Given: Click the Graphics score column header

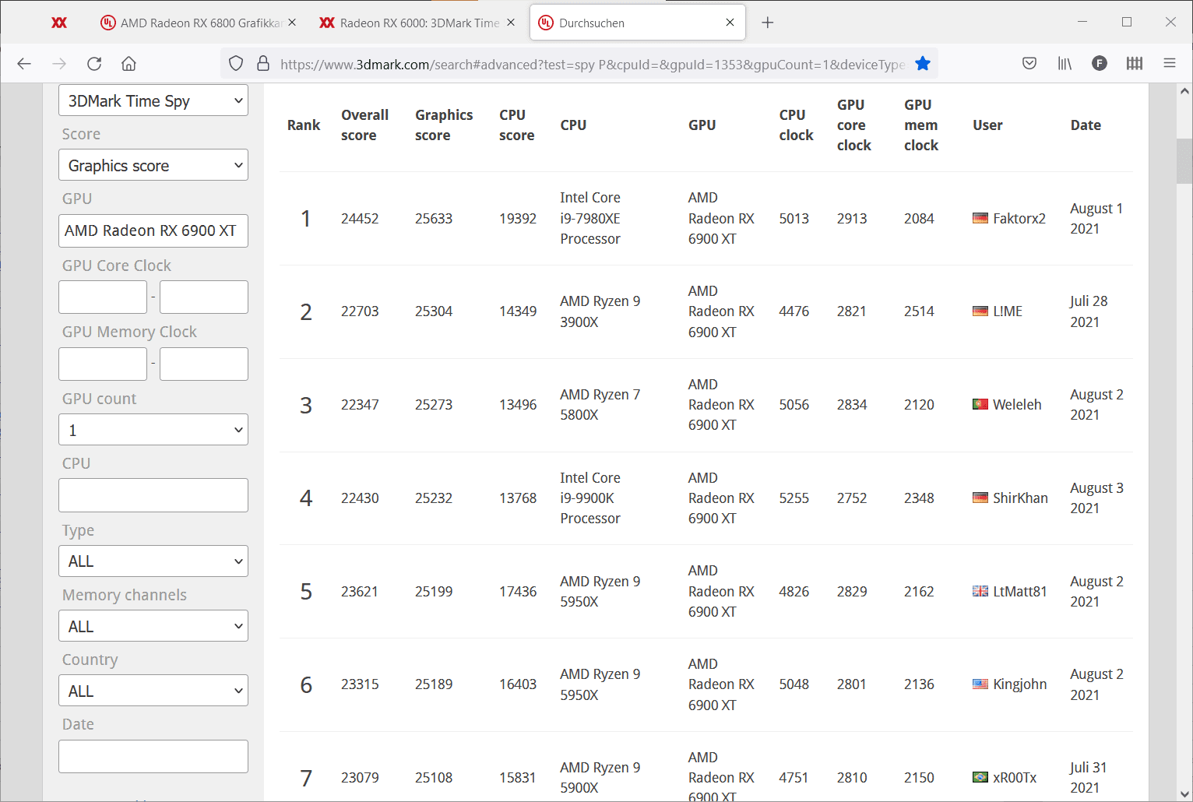Looking at the screenshot, I should tap(444, 125).
